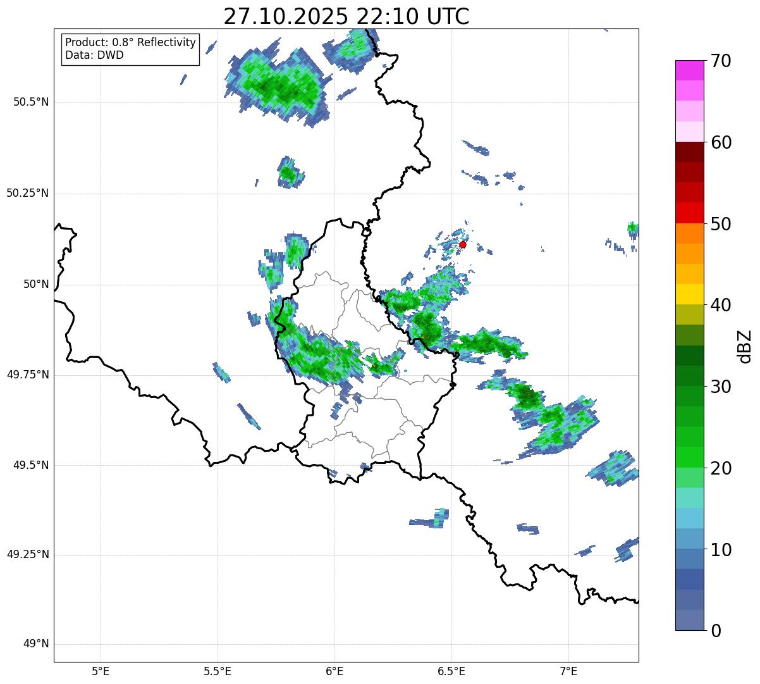This screenshot has height=684, width=760.
Task: Click the 49.75°N latitude label
Action: 28,375
